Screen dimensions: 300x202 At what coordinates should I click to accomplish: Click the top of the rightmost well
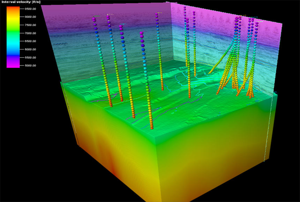[x=257, y=23]
